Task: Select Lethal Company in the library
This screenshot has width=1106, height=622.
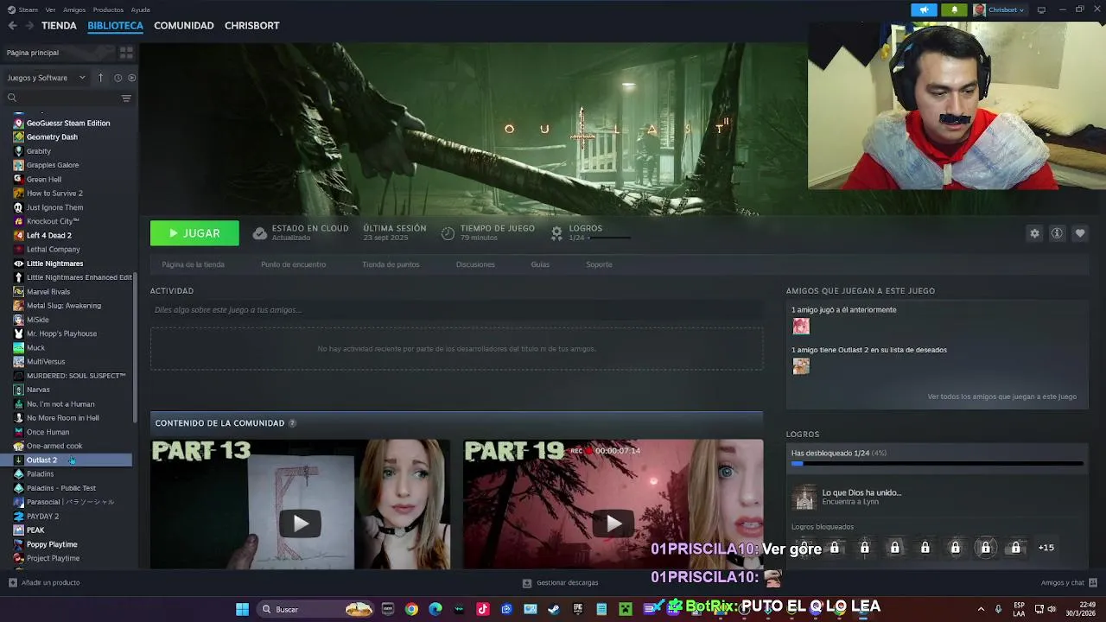Action: 54,250
